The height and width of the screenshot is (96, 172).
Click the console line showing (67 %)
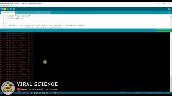(17, 74)
